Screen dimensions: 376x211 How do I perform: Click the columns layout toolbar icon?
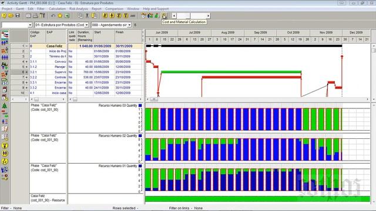click(28, 16)
